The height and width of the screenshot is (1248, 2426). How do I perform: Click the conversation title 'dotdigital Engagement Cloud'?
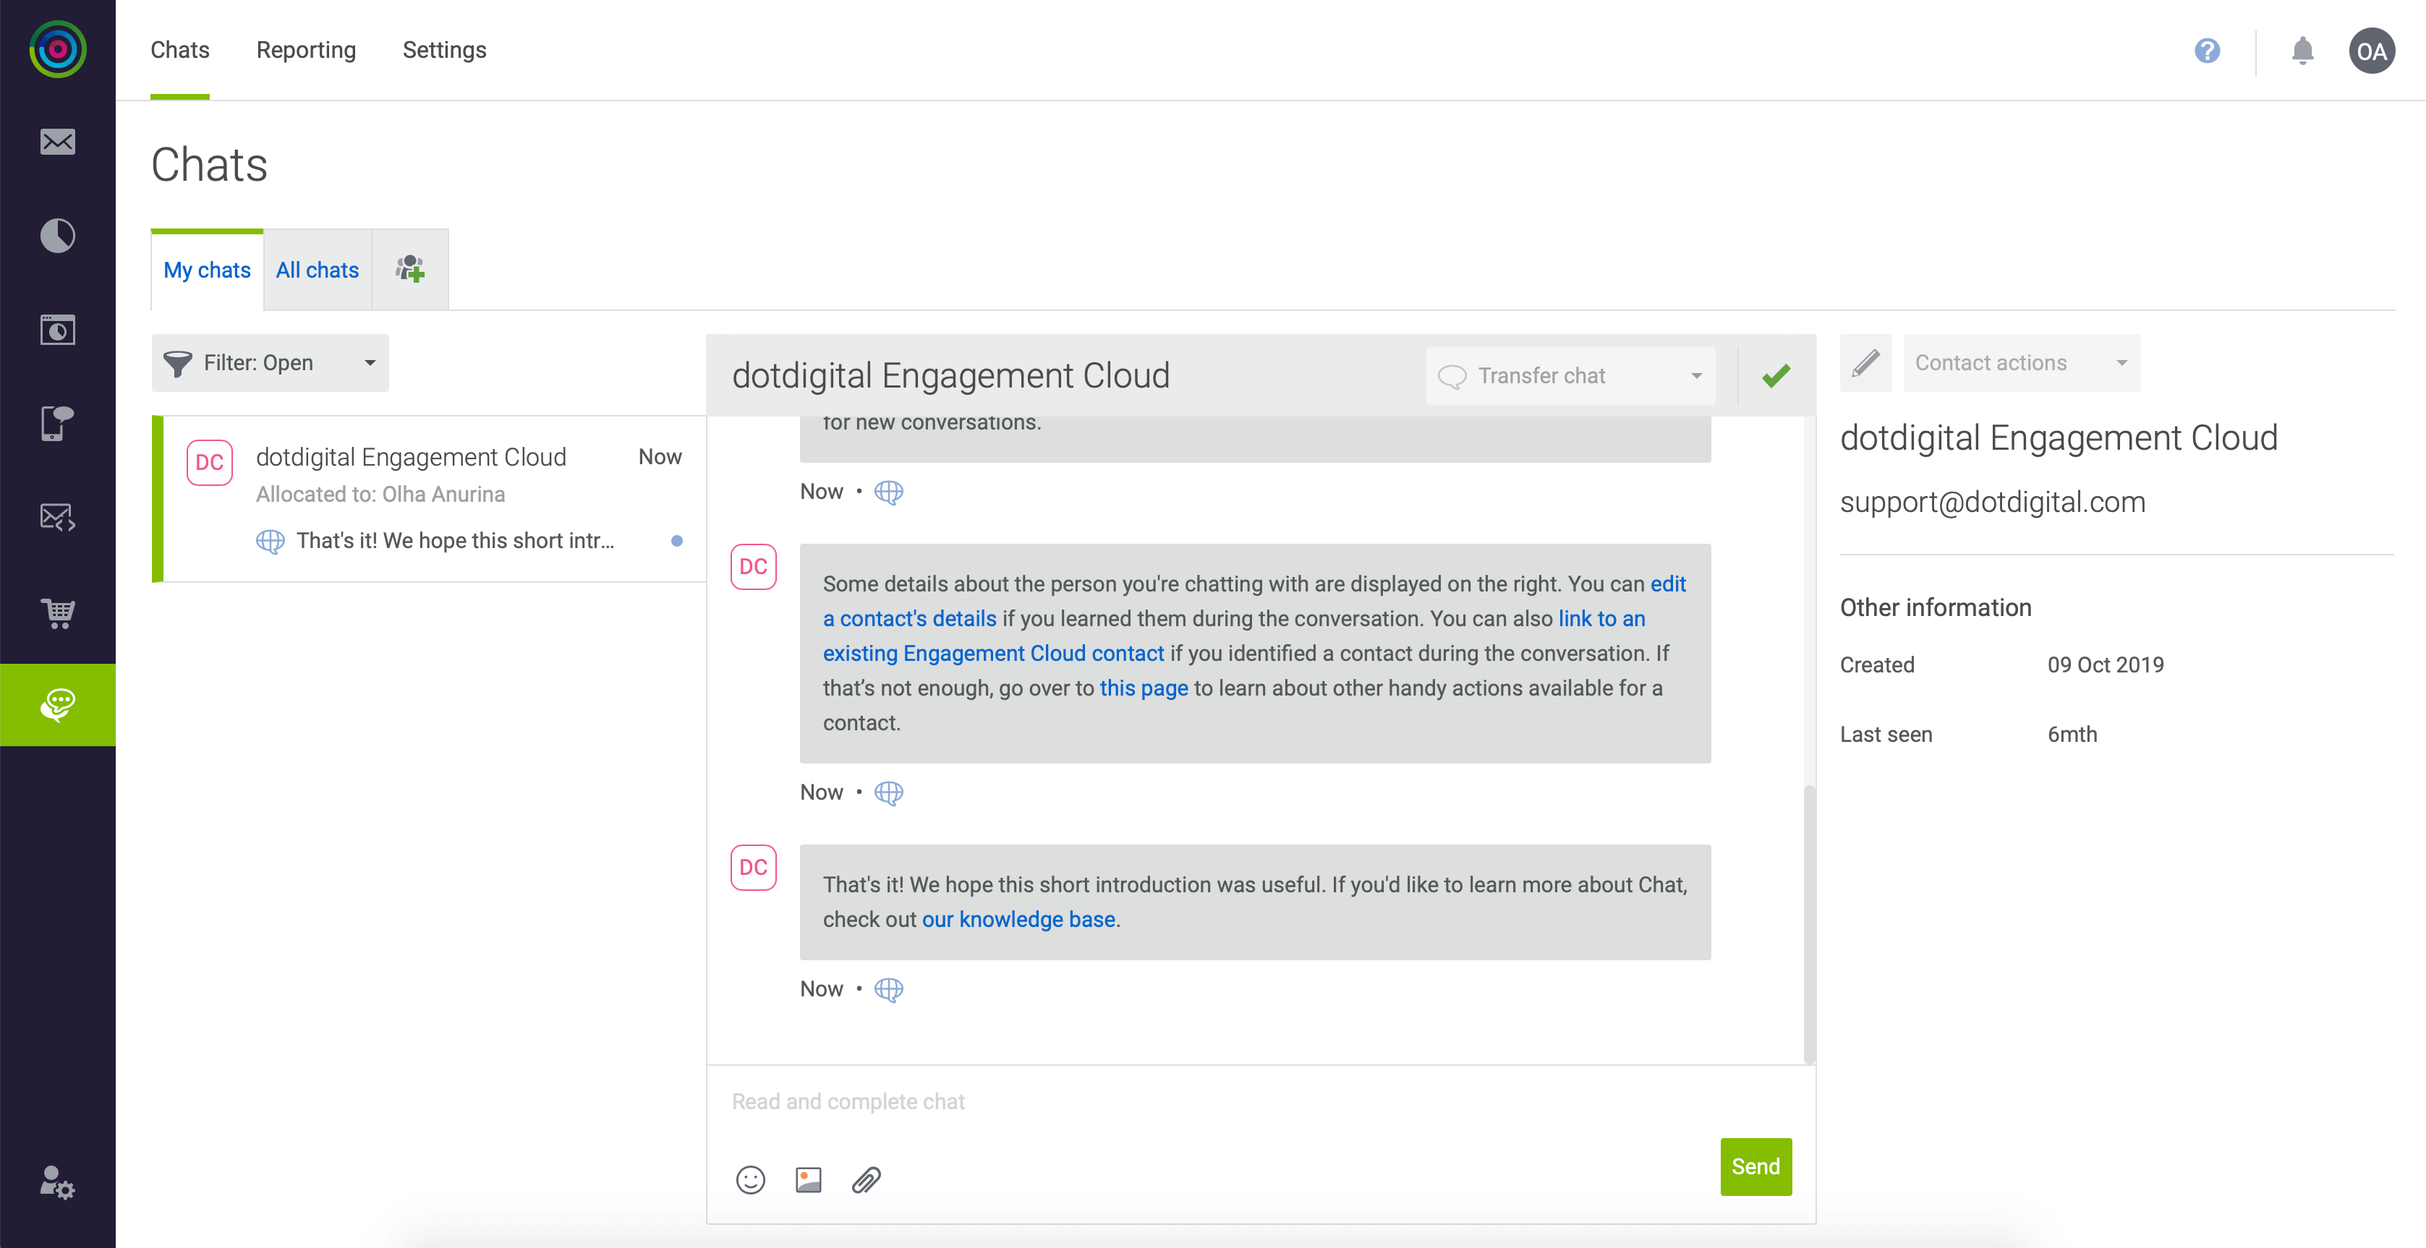(x=950, y=375)
